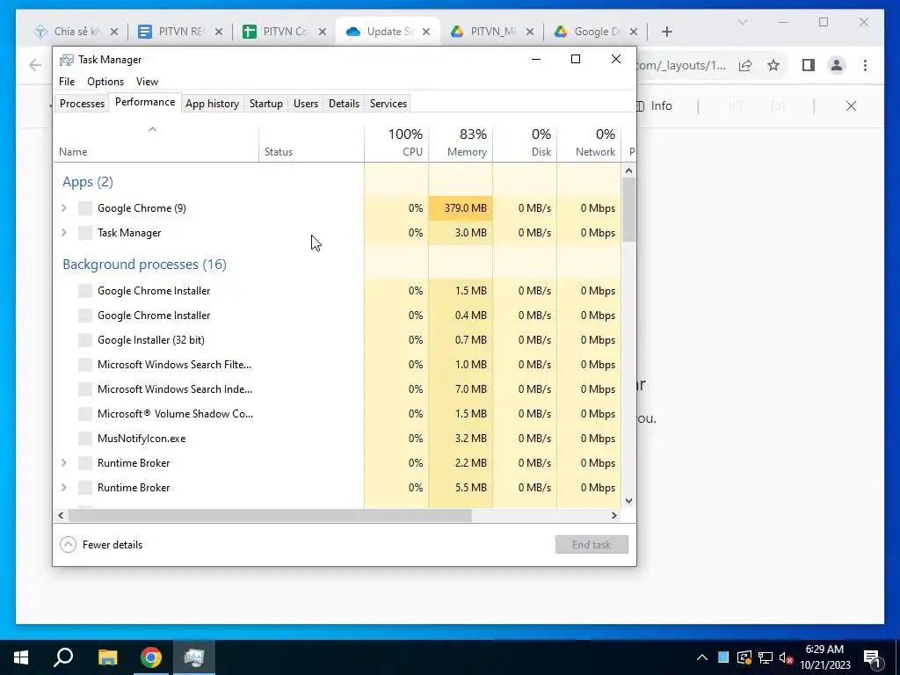Switch to Chrome via taskbar icon
Viewport: 900px width, 675px height.
pyautogui.click(x=151, y=657)
